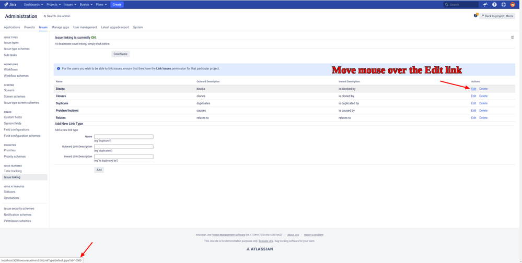Click the issue linking help icon
This screenshot has width=522, height=263.
[x=513, y=38]
